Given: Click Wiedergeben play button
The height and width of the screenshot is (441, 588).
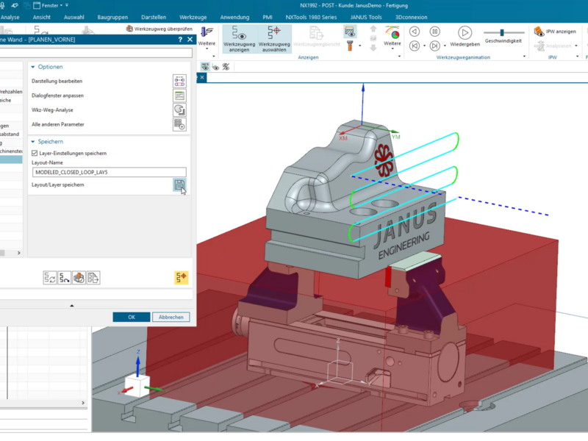Looking at the screenshot, I should coord(465,32).
